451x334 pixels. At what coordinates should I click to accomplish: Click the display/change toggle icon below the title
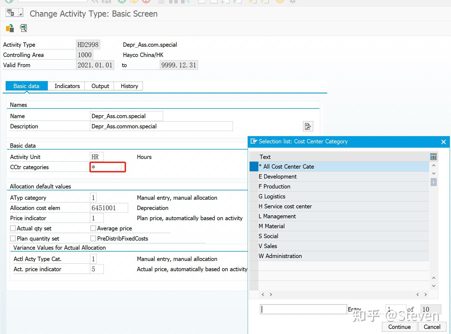10,28
